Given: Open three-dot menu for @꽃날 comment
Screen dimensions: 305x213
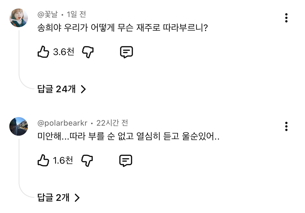Looking at the screenshot, I should (x=286, y=18).
